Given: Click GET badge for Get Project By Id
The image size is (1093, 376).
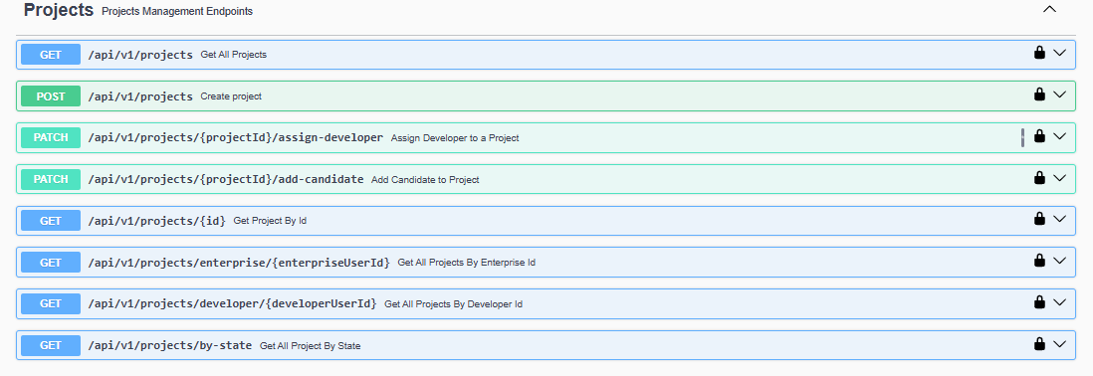Looking at the screenshot, I should (x=51, y=221).
